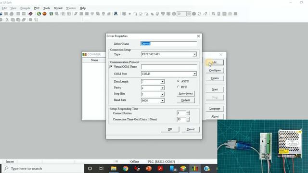Click Add in the COMMGR window
The image size is (308, 173).
click(215, 62)
